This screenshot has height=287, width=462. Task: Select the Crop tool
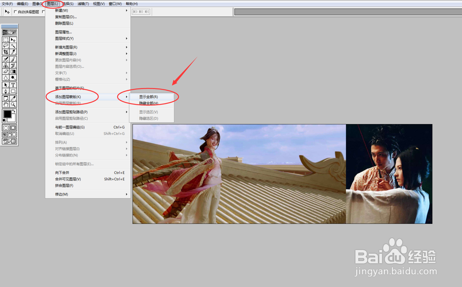click(6, 52)
